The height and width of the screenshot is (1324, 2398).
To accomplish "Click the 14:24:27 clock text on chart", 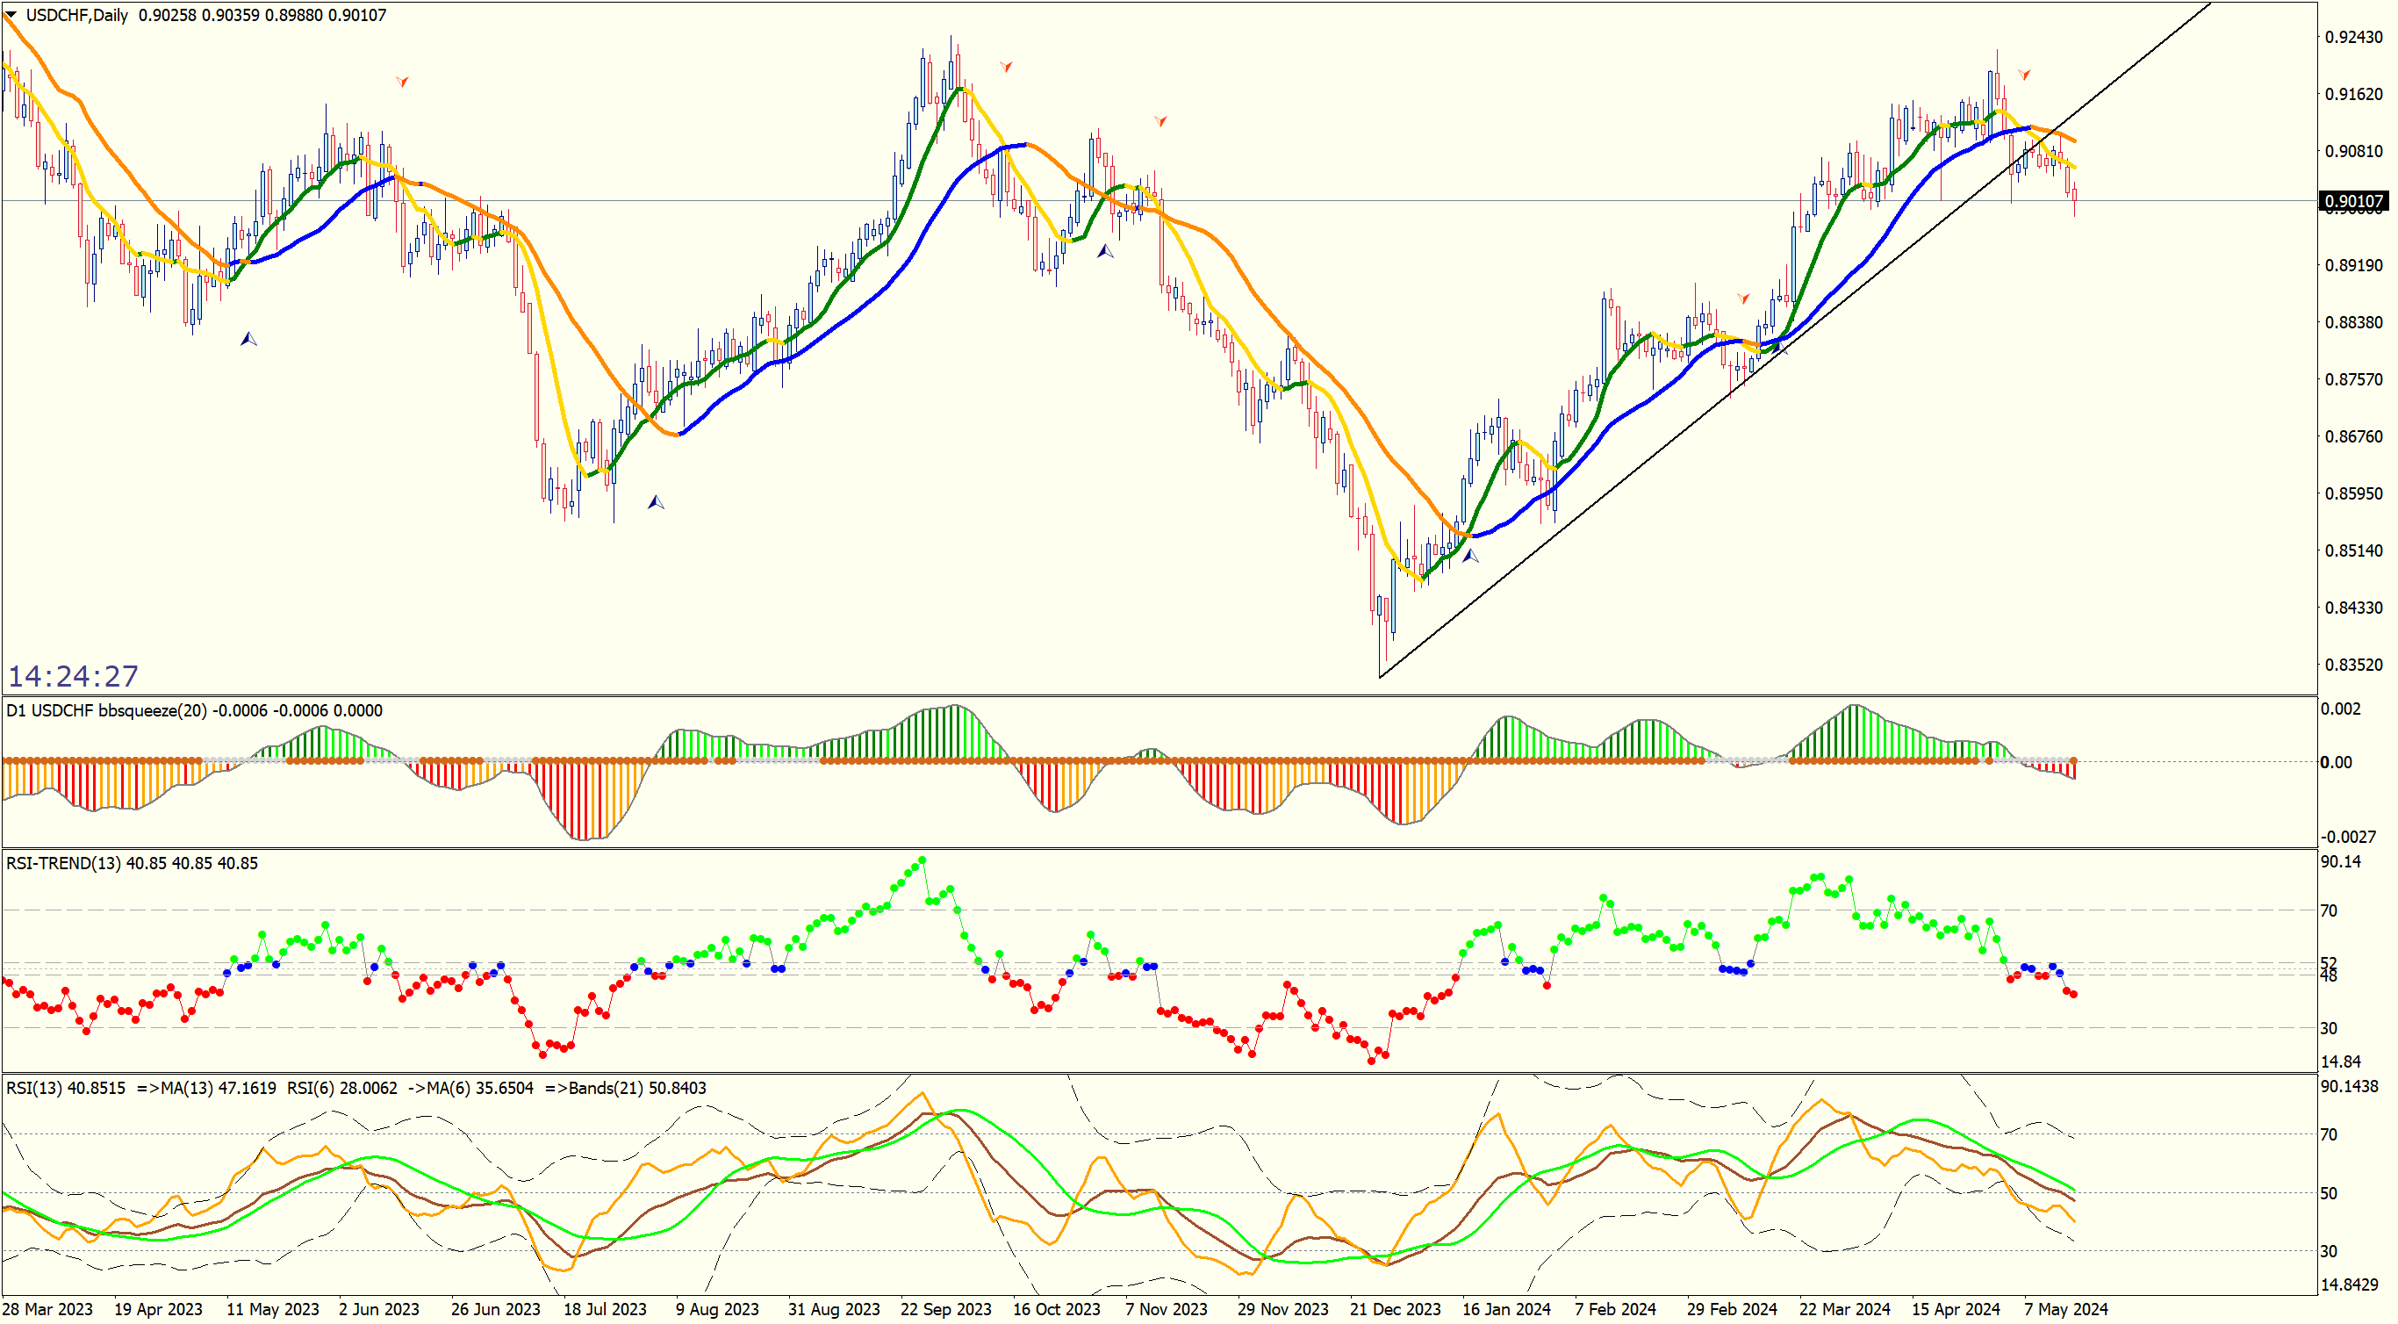I will click(74, 676).
